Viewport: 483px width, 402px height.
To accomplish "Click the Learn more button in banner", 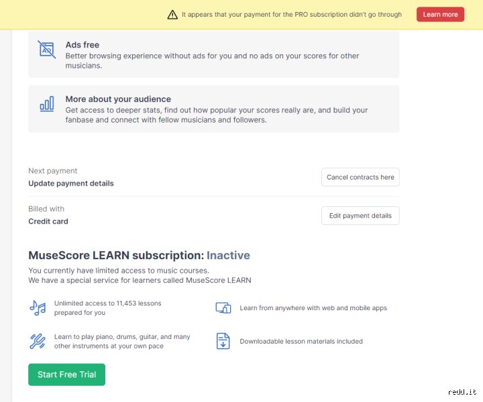I will [440, 15].
